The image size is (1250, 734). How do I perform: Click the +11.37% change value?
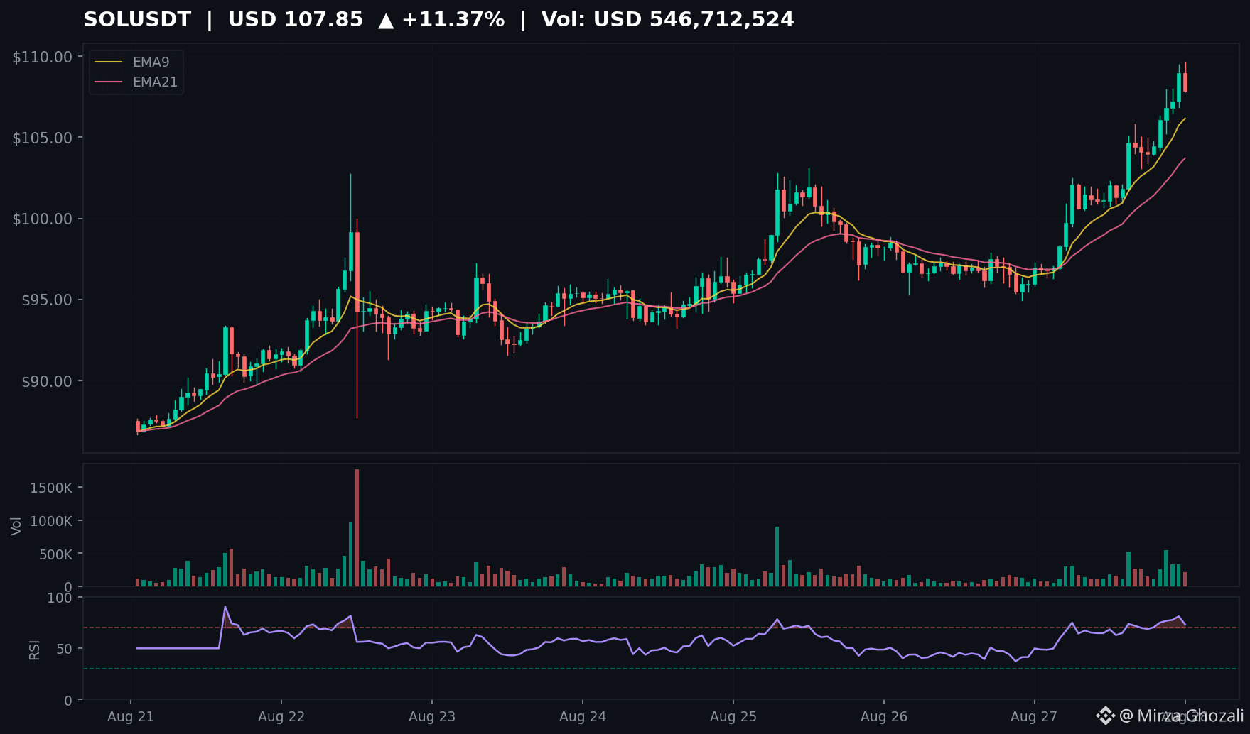tap(453, 20)
